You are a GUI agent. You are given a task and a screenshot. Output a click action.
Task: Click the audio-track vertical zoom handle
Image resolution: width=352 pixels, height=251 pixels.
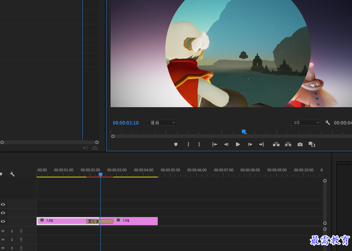coord(325,229)
